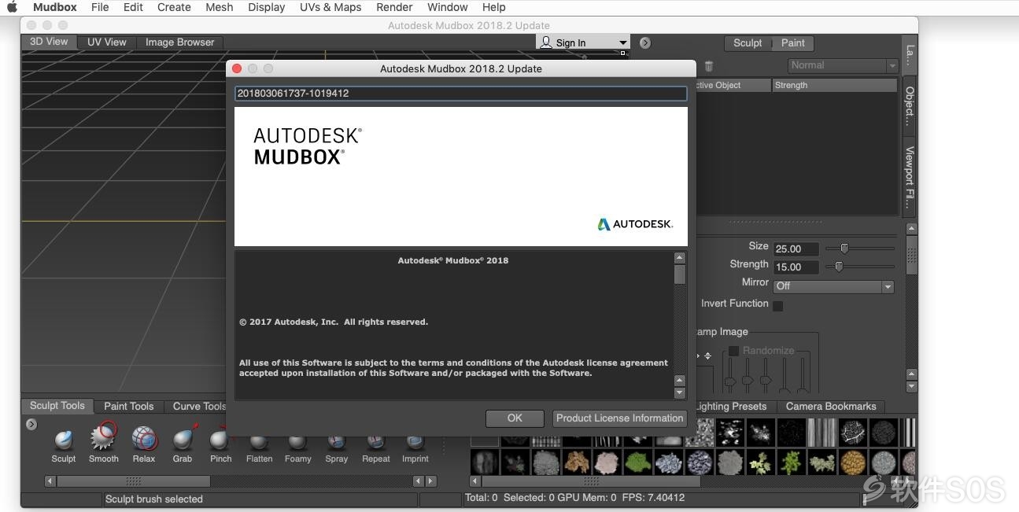Click OK in the About dialog
The height and width of the screenshot is (512, 1019).
515,418
